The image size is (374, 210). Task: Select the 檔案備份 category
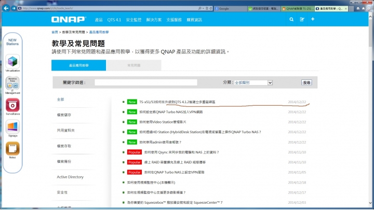(64, 161)
